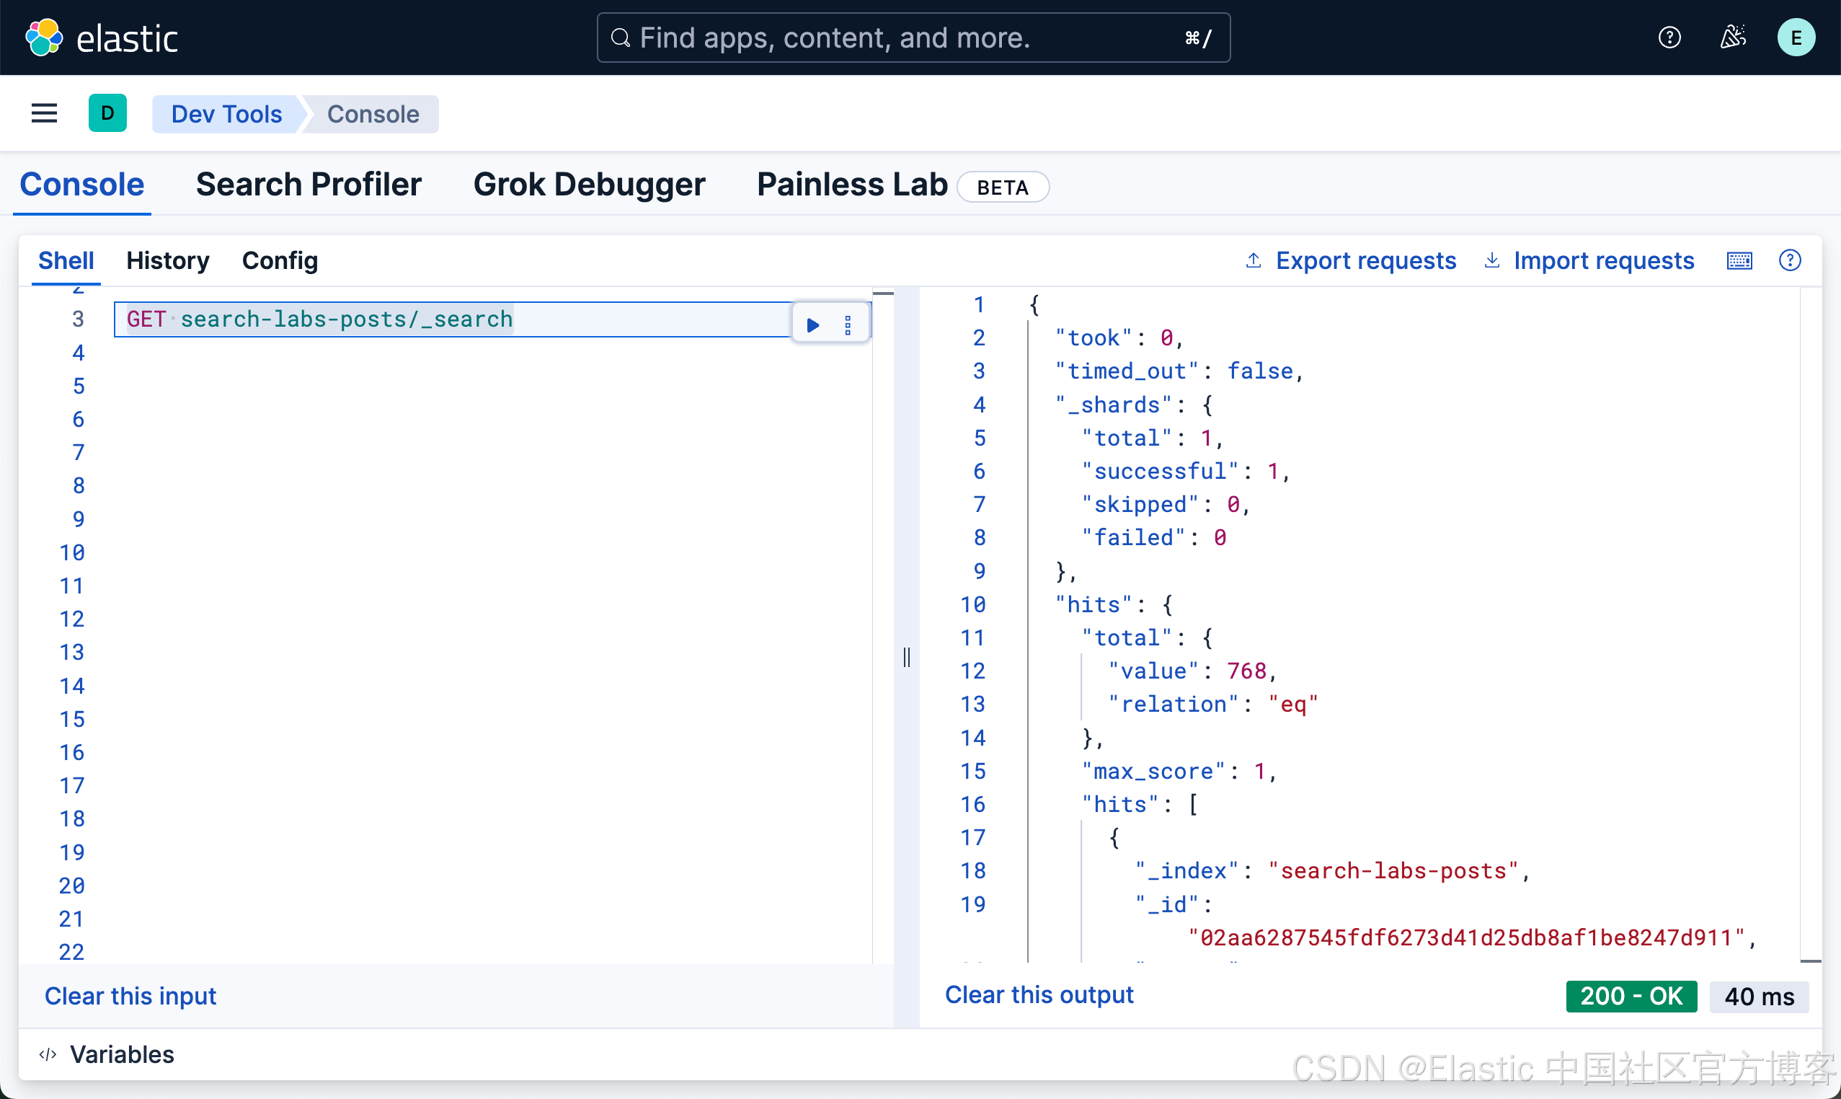Focus the Find apps search field

[888, 37]
